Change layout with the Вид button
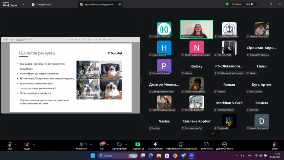Image resolution: width=284 pixels, height=160 pixels. 249,4
